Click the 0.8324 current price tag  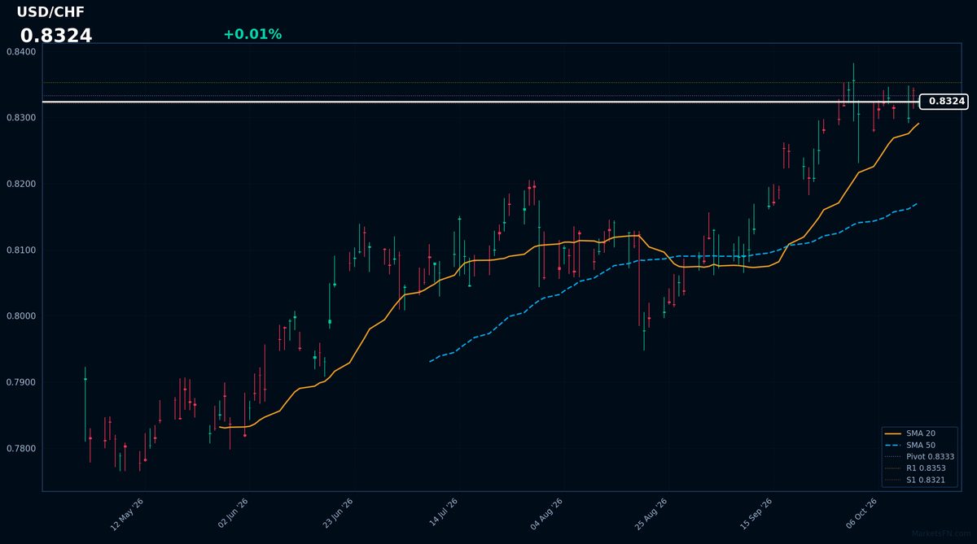click(944, 102)
